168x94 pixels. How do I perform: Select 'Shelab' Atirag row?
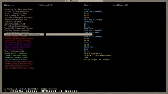pos(15,16)
